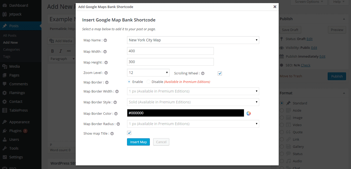The image size is (351, 169).
Task: Click help icon next to Scrolling Wheel
Action: click(x=203, y=73)
